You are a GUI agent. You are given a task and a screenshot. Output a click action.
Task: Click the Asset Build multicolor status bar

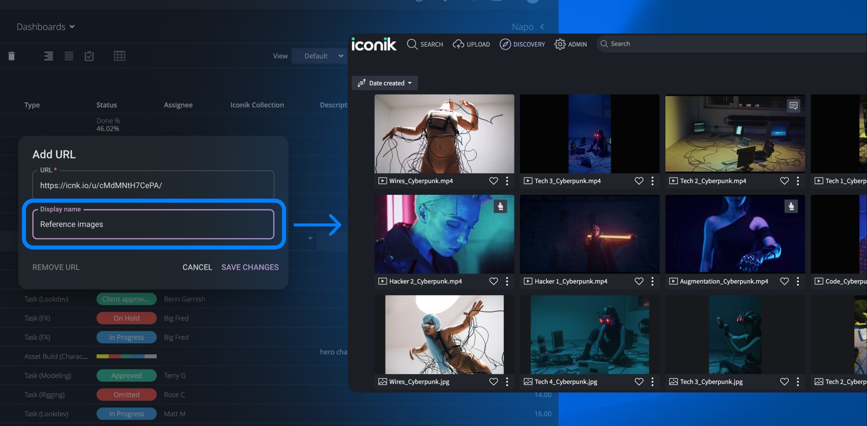(x=127, y=356)
